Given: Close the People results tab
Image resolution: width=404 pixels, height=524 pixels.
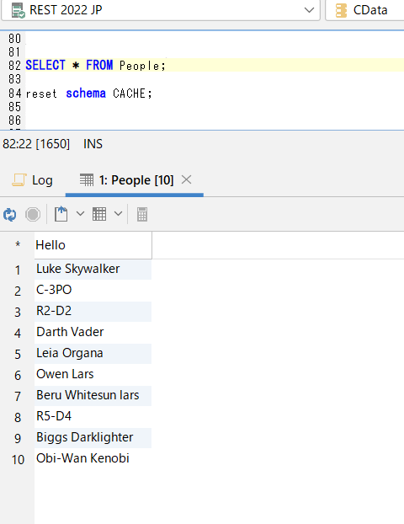Looking at the screenshot, I should (x=186, y=179).
